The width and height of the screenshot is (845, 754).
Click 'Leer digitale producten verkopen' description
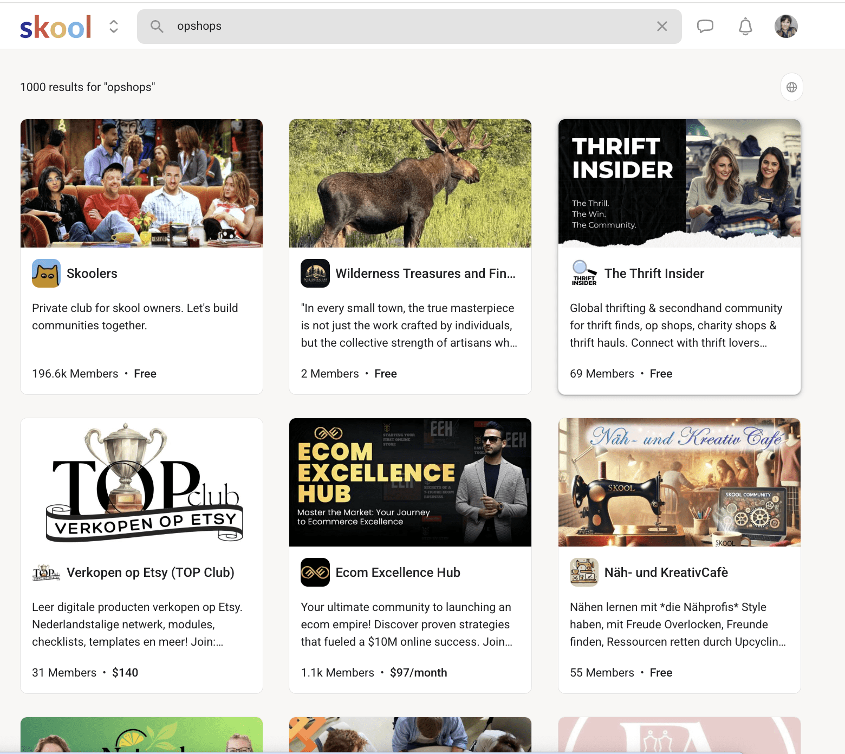click(x=137, y=625)
